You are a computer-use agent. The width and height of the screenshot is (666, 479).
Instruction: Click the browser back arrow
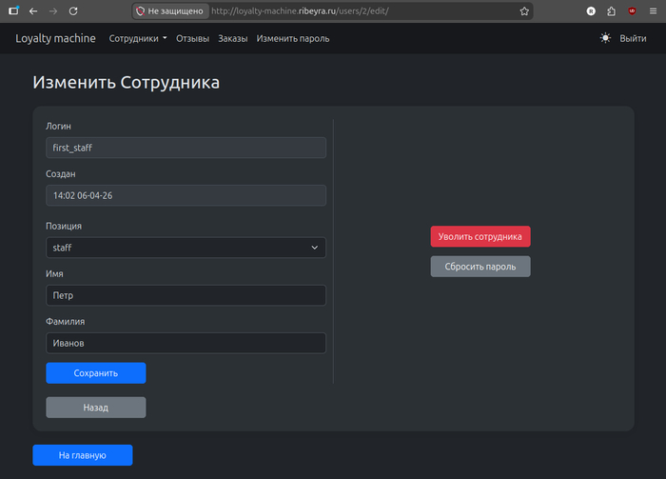[33, 11]
